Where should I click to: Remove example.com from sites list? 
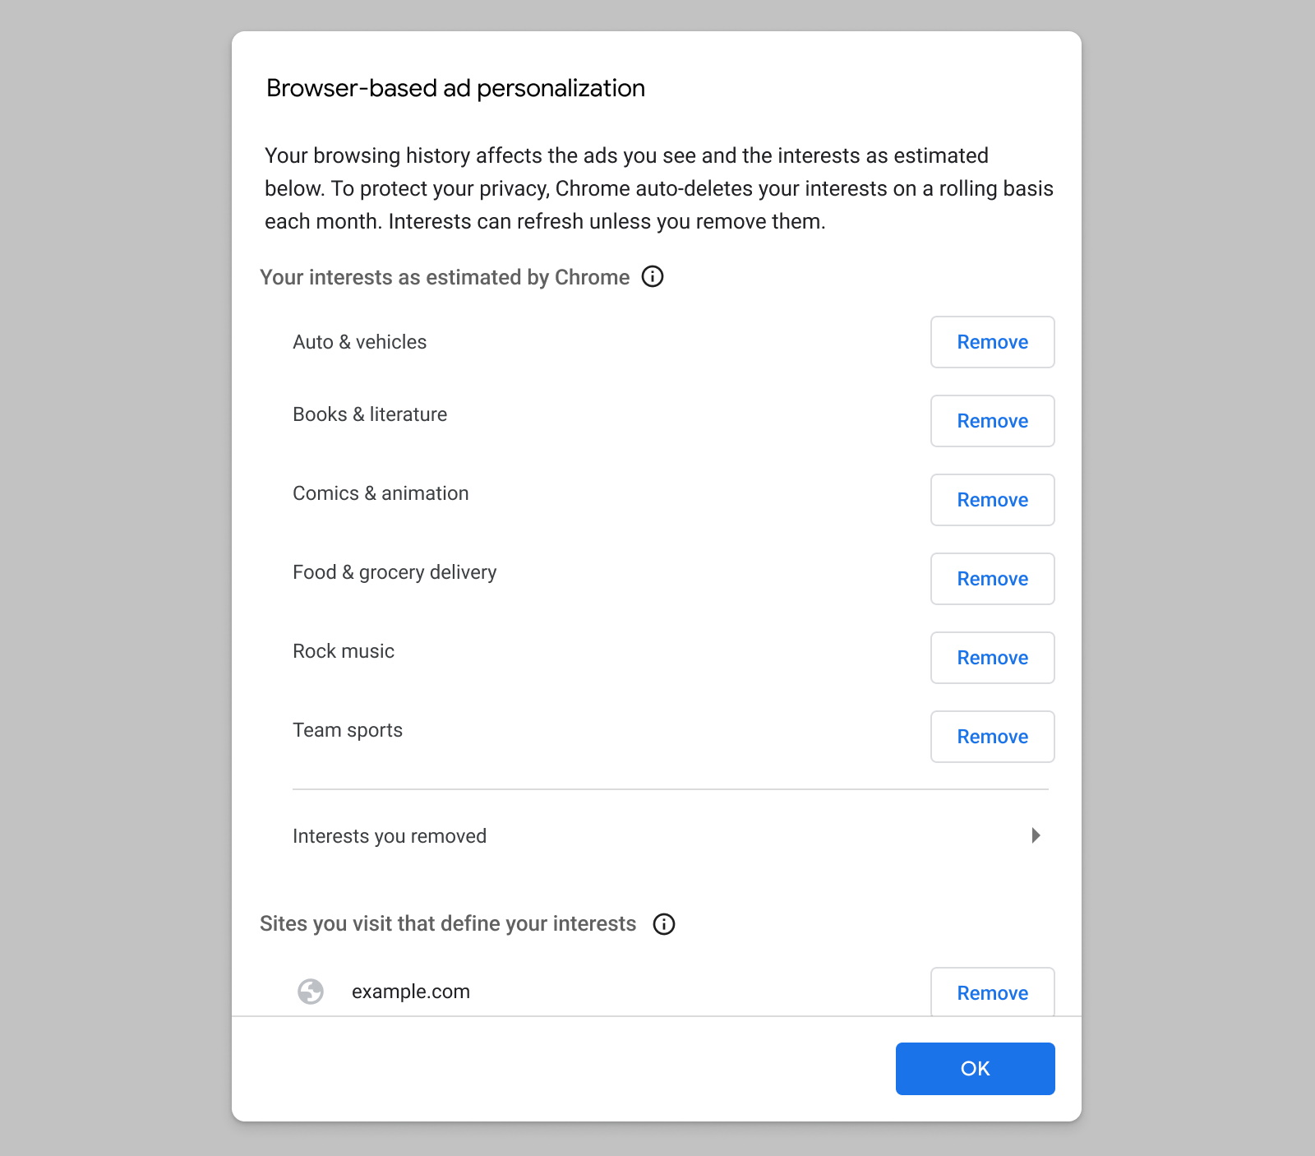point(992,992)
